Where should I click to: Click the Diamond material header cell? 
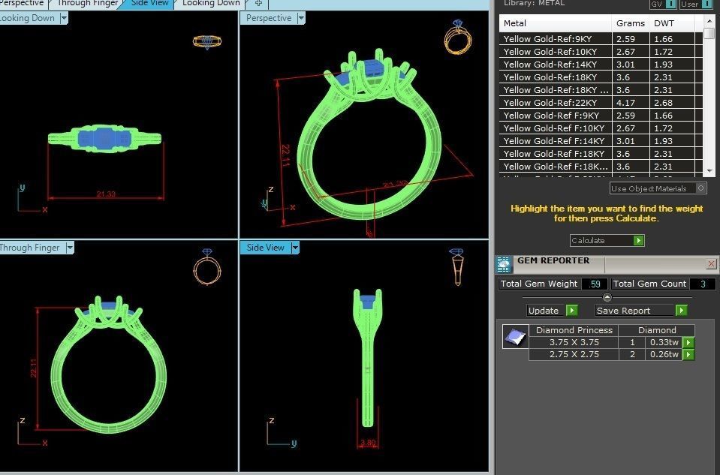pos(657,330)
